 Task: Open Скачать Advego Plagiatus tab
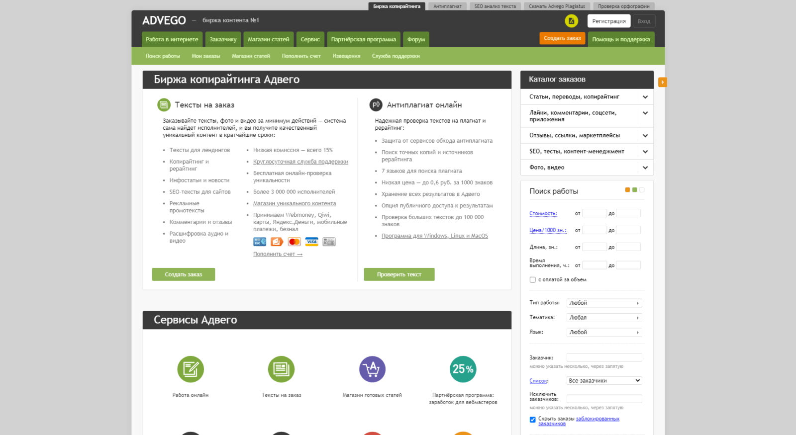point(557,6)
